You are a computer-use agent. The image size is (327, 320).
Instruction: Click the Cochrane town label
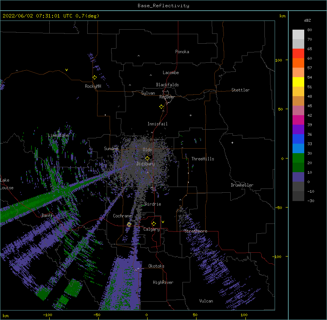click(x=122, y=216)
